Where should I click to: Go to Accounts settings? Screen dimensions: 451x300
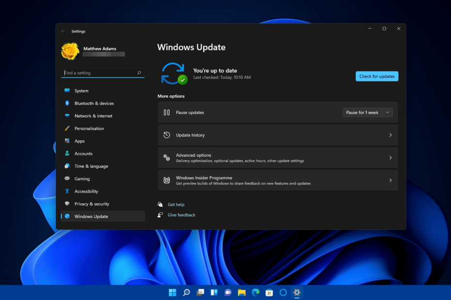point(103,153)
